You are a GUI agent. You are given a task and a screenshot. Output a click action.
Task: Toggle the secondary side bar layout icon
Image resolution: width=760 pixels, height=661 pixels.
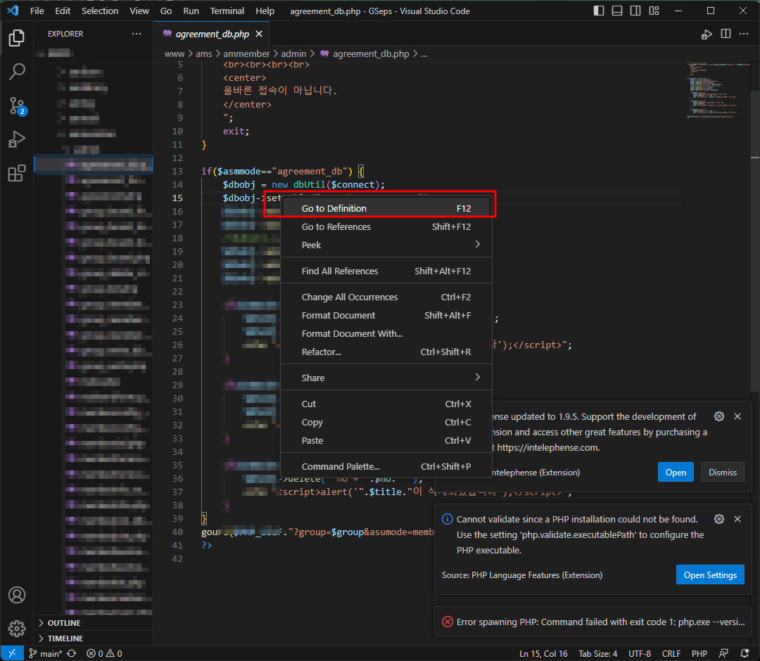coord(635,11)
